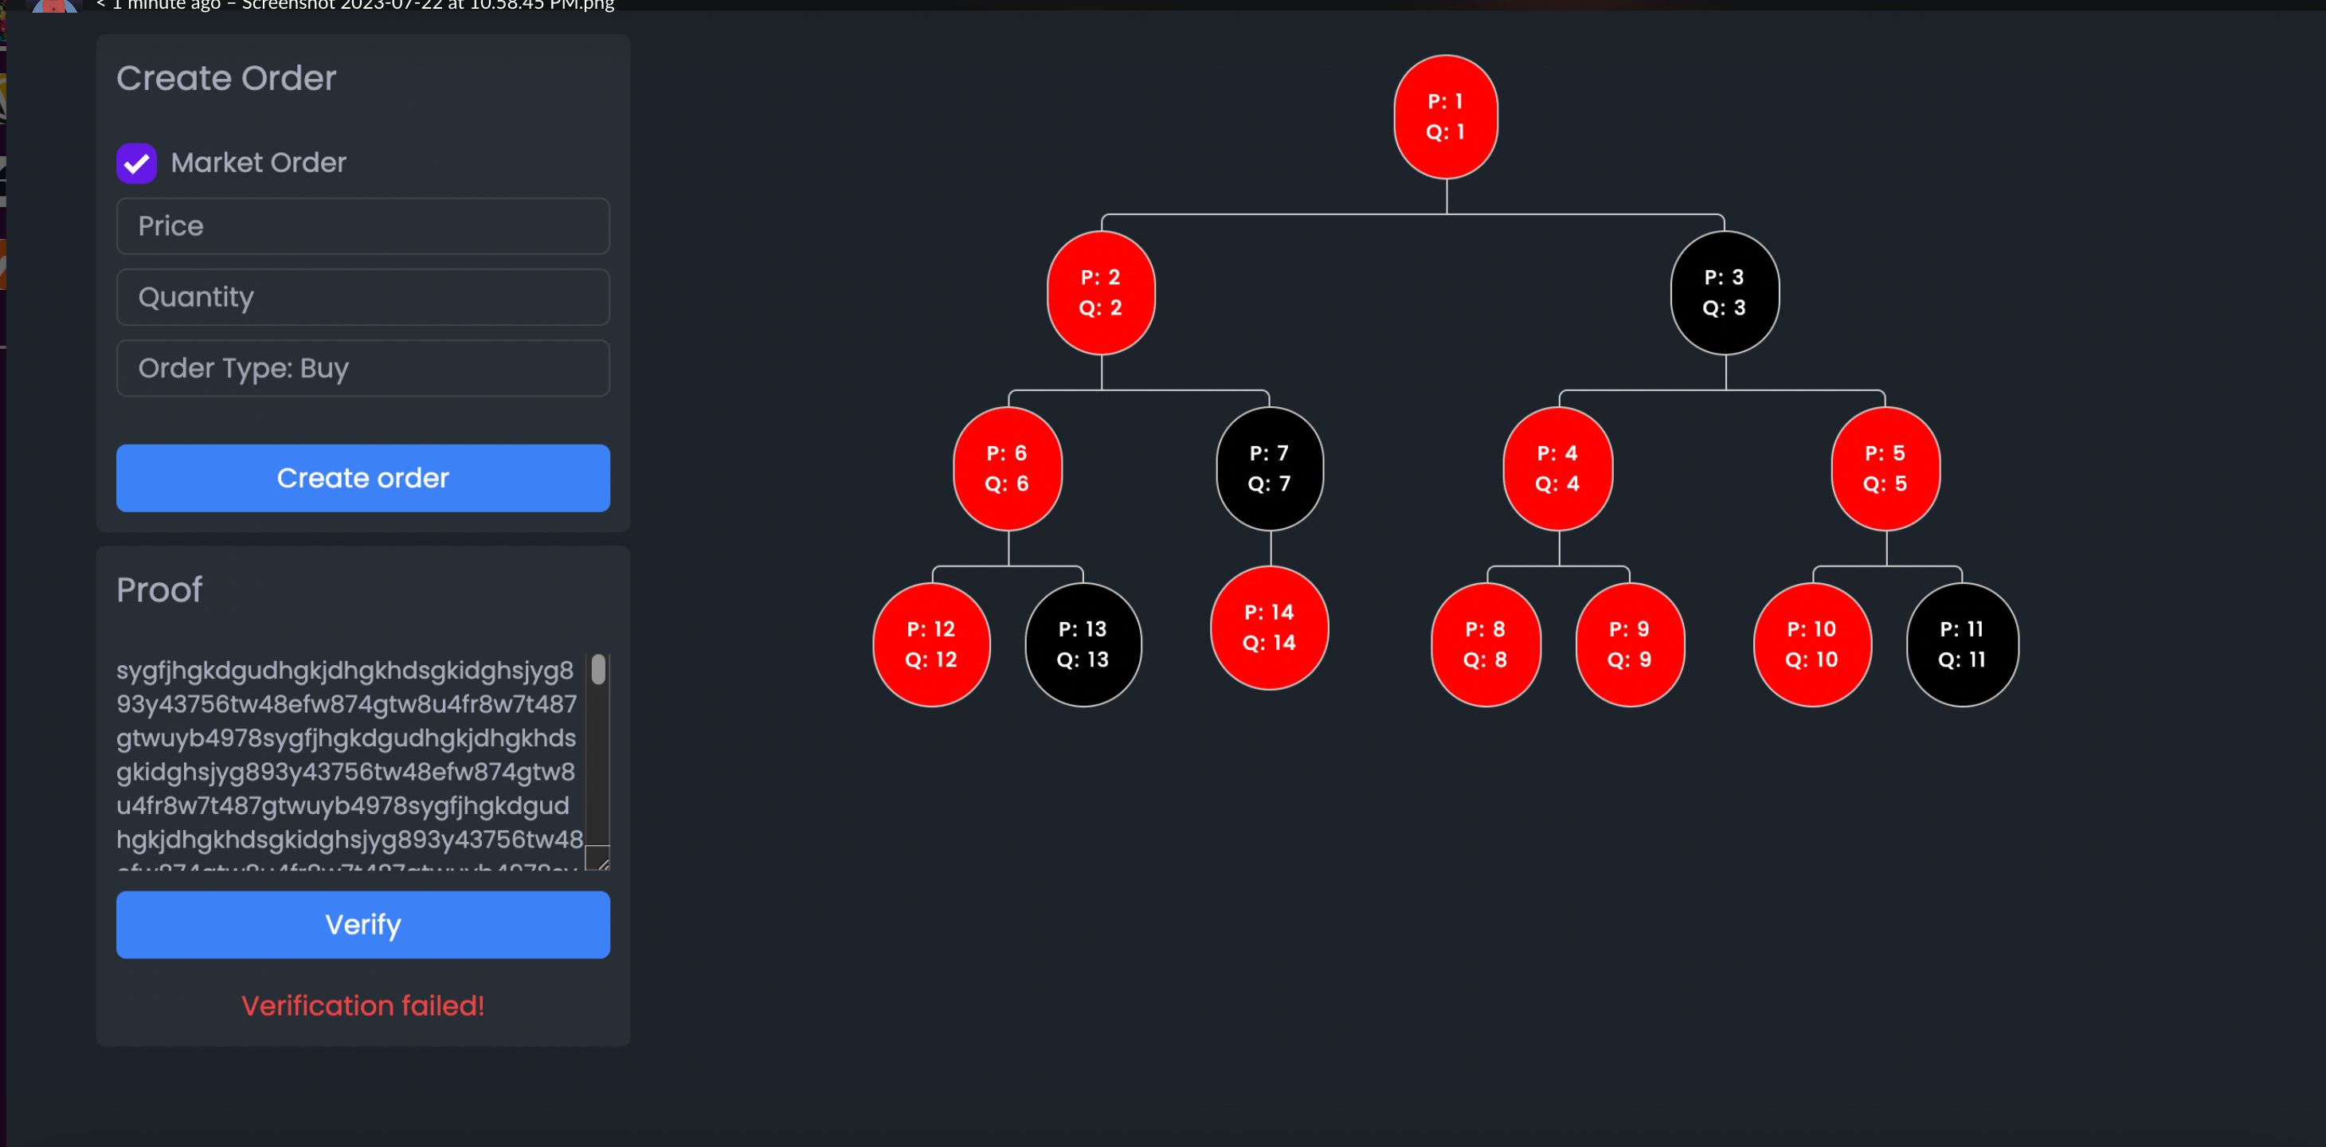
Task: Toggle the Market Order checkbox
Action: 136,162
